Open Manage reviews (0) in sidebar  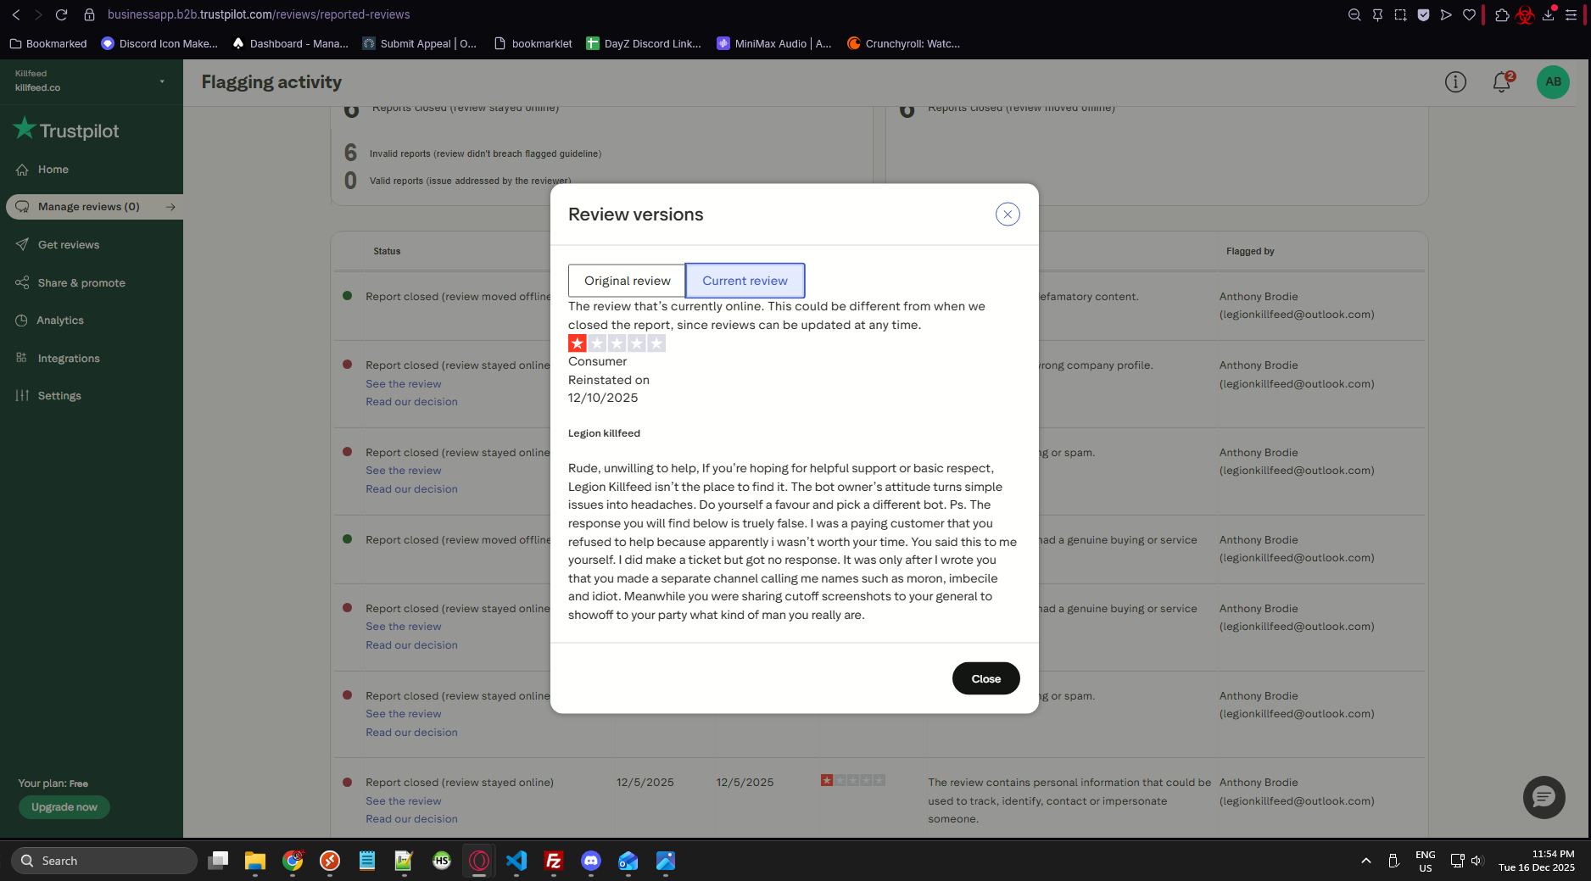tap(88, 207)
